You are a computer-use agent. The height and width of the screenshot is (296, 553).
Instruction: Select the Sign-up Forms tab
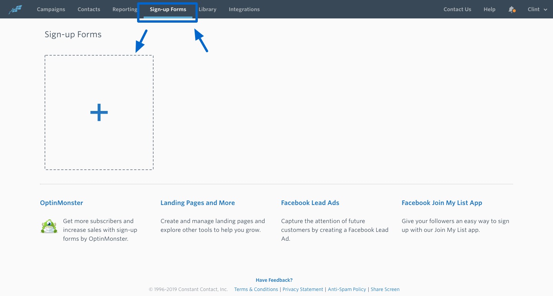pyautogui.click(x=168, y=9)
